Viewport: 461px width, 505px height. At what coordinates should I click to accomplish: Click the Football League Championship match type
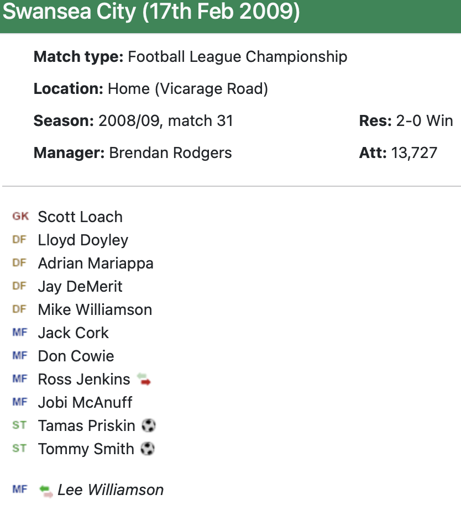pyautogui.click(x=238, y=56)
